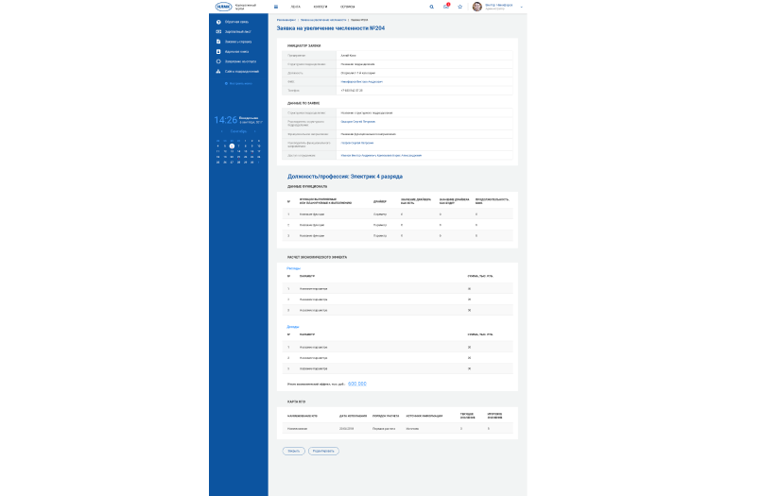
Task: Click the search magnifier icon
Action: click(x=432, y=7)
